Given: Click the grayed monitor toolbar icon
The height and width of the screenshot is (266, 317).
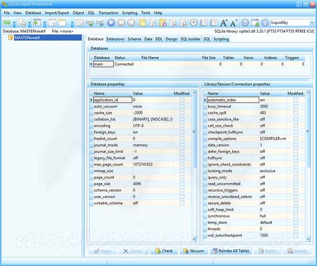Looking at the screenshot, I should tap(80, 22).
